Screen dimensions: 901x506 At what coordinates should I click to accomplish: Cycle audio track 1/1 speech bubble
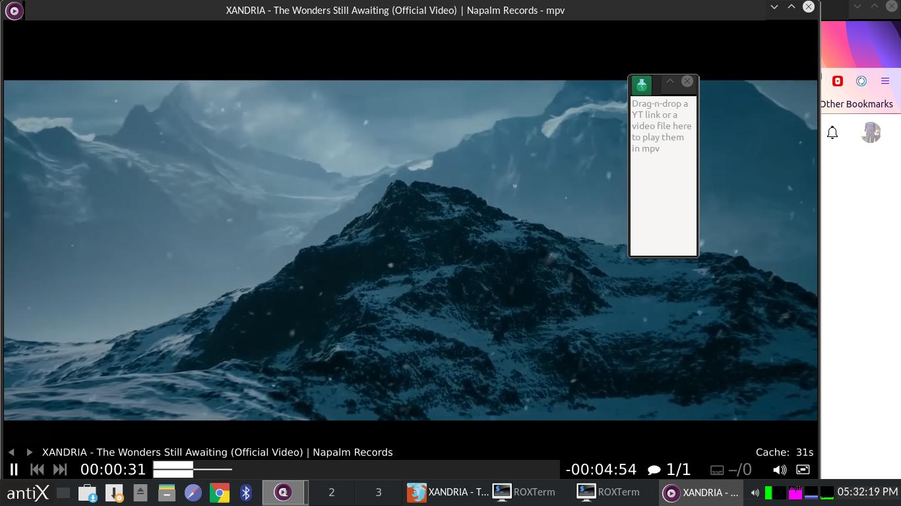coord(669,470)
